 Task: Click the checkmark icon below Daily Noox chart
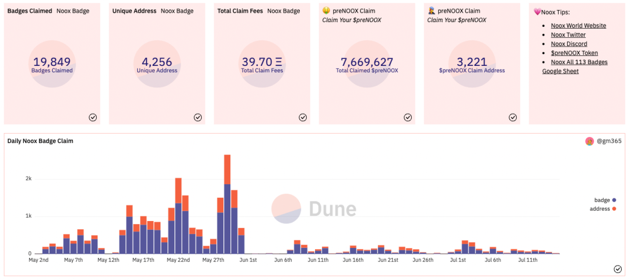tap(618, 269)
